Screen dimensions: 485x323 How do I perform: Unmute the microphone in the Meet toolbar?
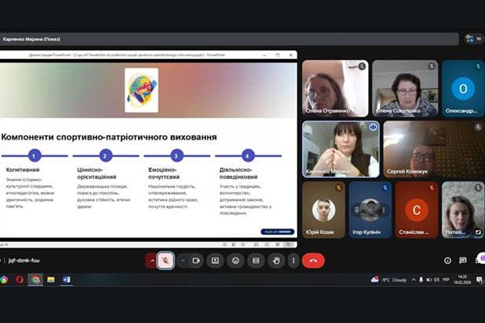coord(165,261)
